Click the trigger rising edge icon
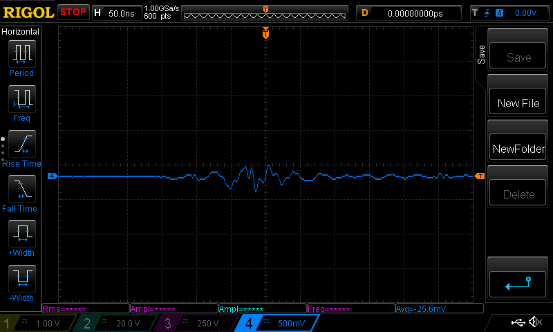This screenshot has width=553, height=332. pos(487,13)
